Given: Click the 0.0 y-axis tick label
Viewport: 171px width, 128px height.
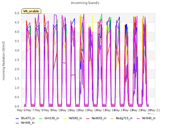Looking at the screenshot, I should click(x=17, y=107).
